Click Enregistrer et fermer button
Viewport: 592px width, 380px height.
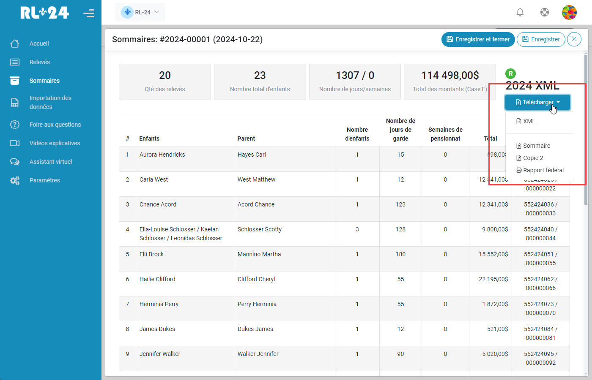click(x=478, y=39)
